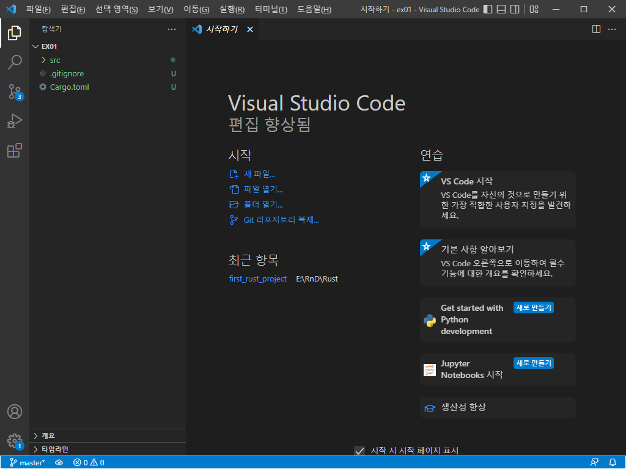626x469 pixels.
Task: Expand the 타임라인 section
Action: tap(108, 449)
